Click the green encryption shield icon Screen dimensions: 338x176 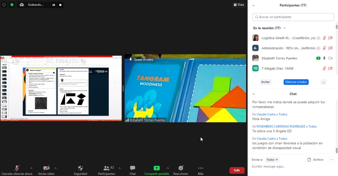[x=12, y=5]
